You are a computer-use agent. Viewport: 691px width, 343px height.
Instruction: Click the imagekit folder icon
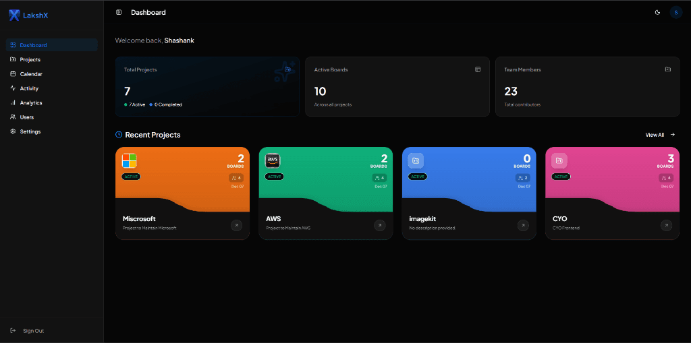416,160
